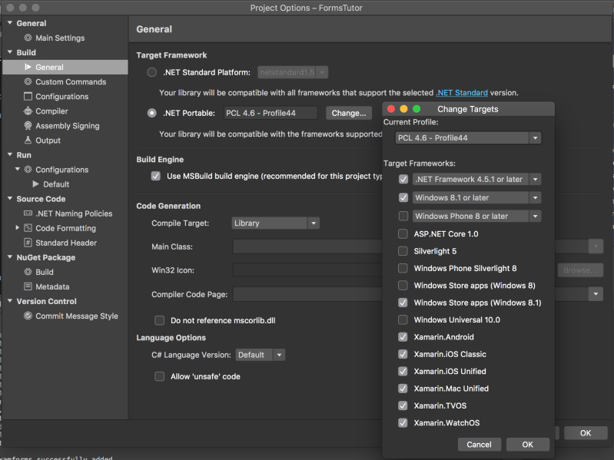Collapse the sidebar General section
Screen dimensions: 614x460
[x=10, y=23]
